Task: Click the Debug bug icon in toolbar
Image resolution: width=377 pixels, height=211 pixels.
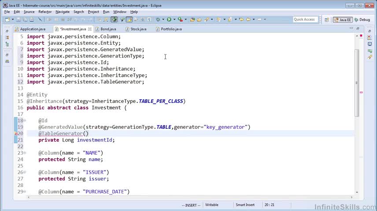Action: (158, 19)
